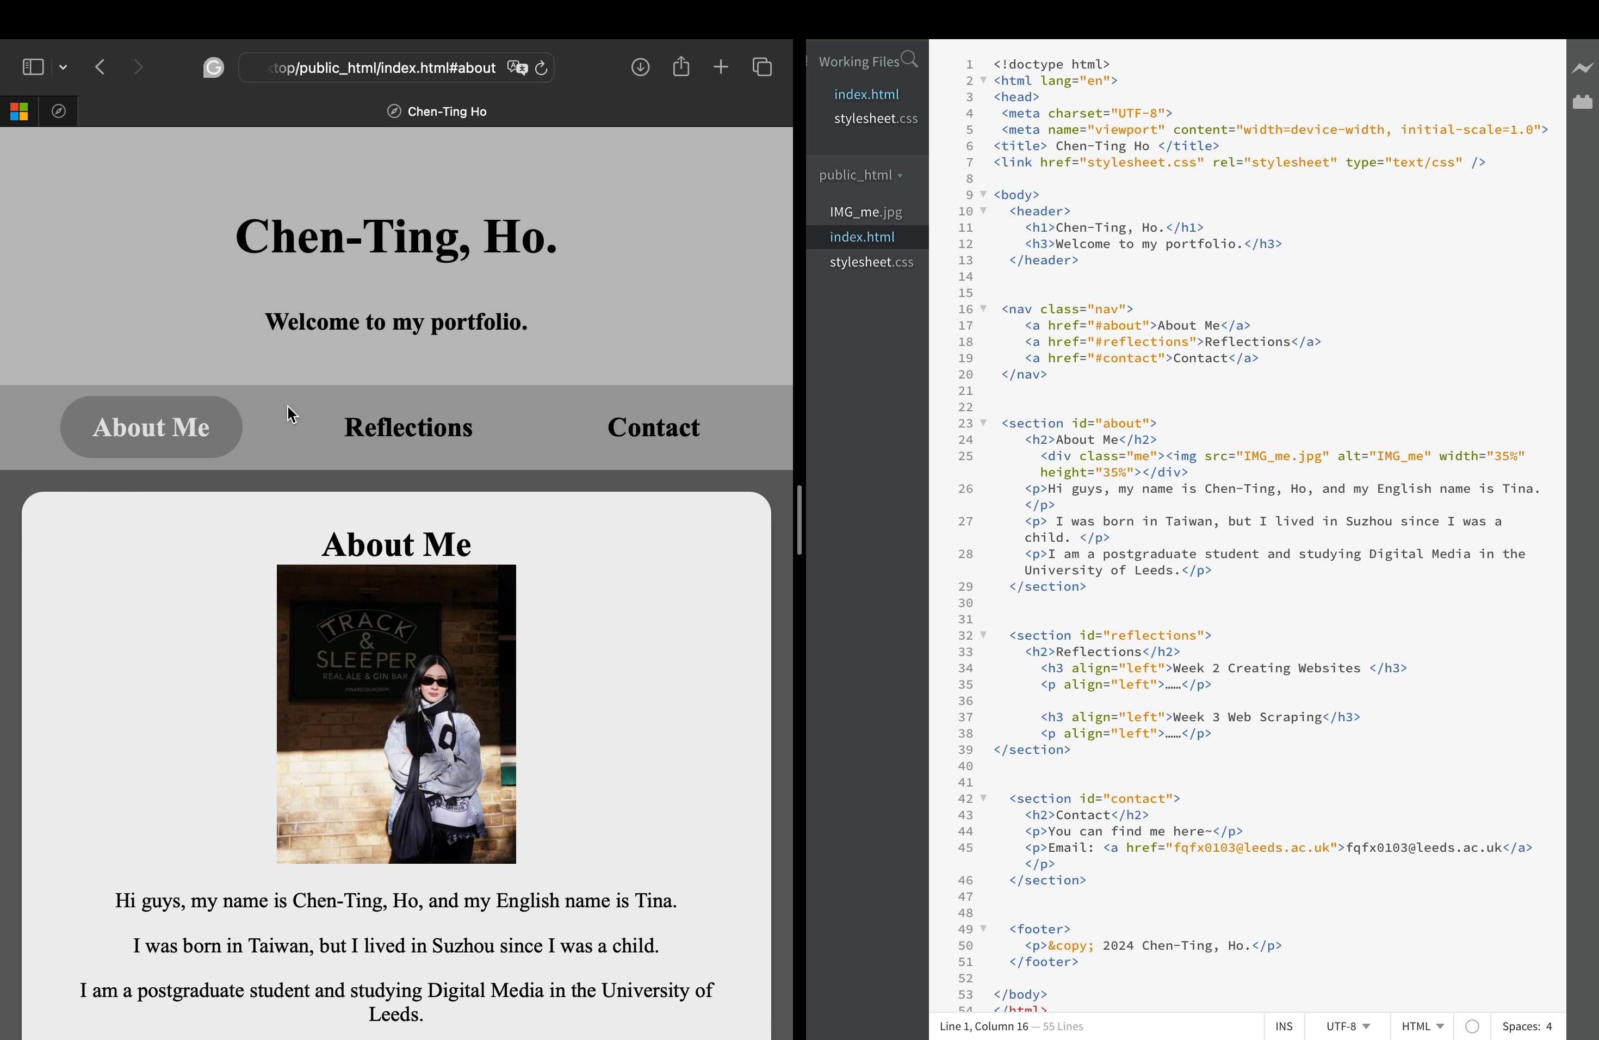The width and height of the screenshot is (1599, 1040).
Task: Go back with the browser back arrow
Action: pyautogui.click(x=100, y=67)
